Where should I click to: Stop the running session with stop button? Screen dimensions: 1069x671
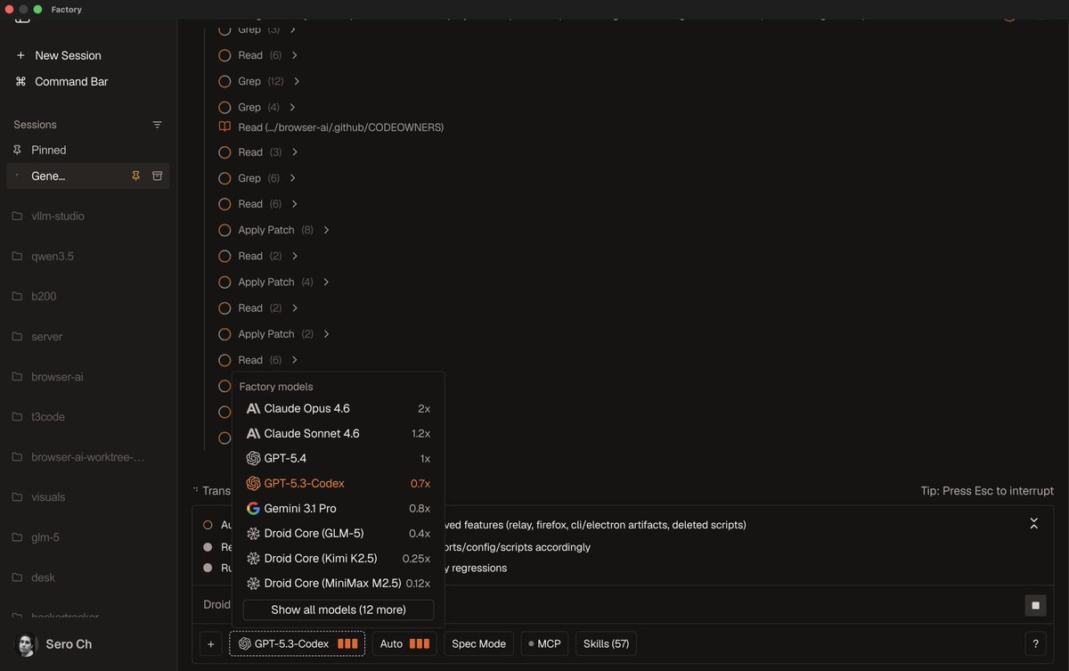coord(1035,605)
